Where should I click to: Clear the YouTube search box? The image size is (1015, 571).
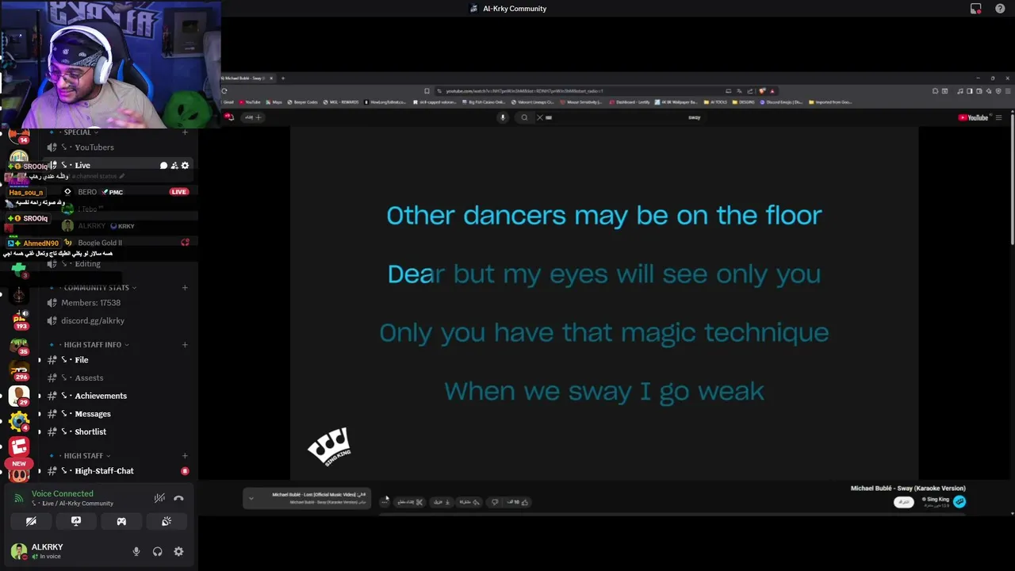(x=540, y=117)
